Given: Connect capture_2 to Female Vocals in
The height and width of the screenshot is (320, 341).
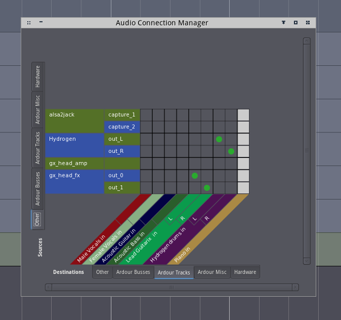Looking at the screenshot, I should 159,127.
